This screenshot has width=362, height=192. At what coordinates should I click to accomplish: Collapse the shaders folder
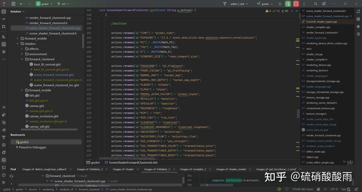click(x=17, y=44)
